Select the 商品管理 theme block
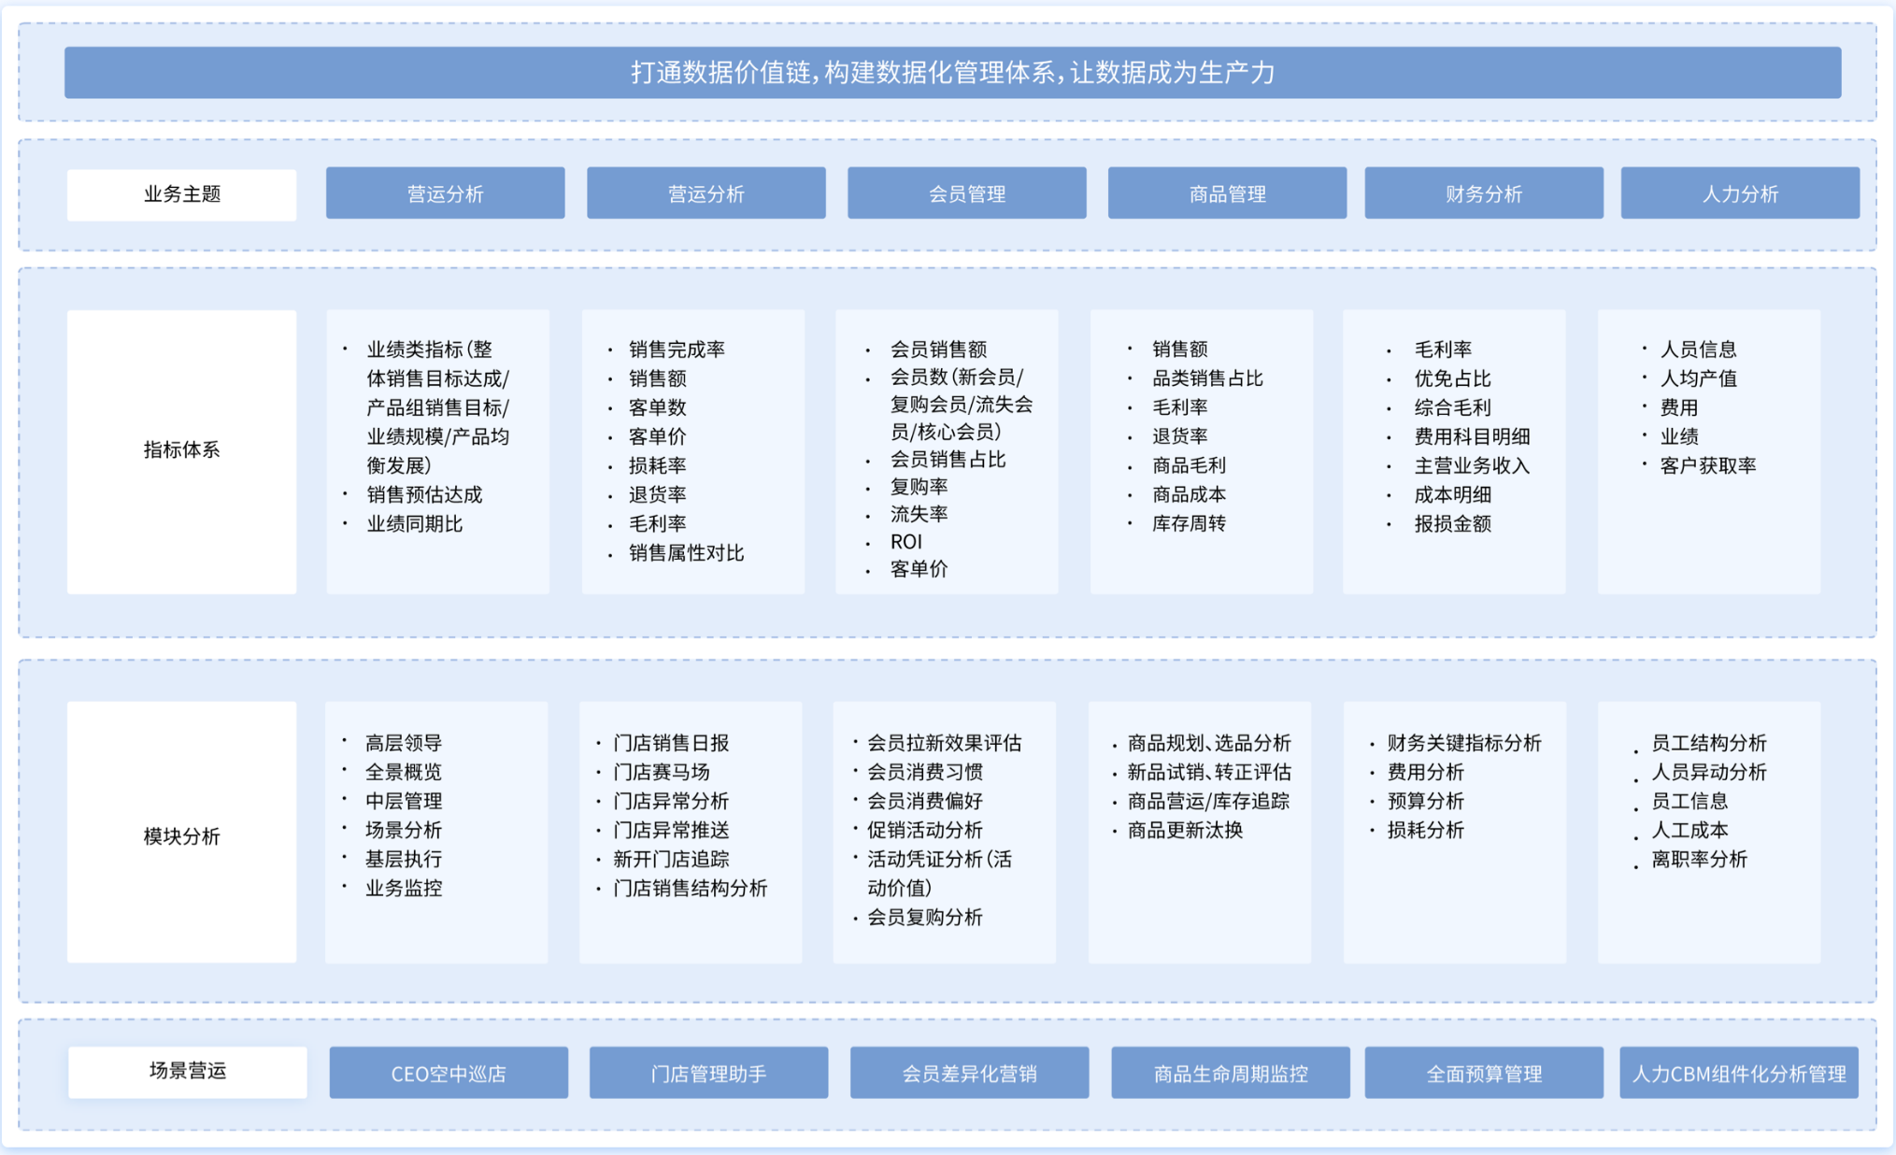Viewport: 1896px width, 1155px height. (x=1226, y=193)
